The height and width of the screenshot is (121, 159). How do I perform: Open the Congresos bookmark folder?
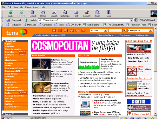[x=45, y=25]
